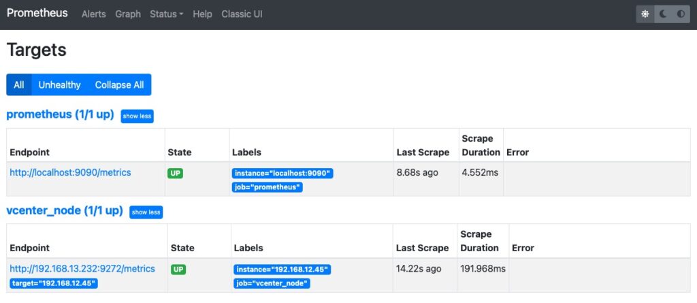Click the 14.22s ago last scrape value
This screenshot has width=697, height=303.
tap(419, 269)
